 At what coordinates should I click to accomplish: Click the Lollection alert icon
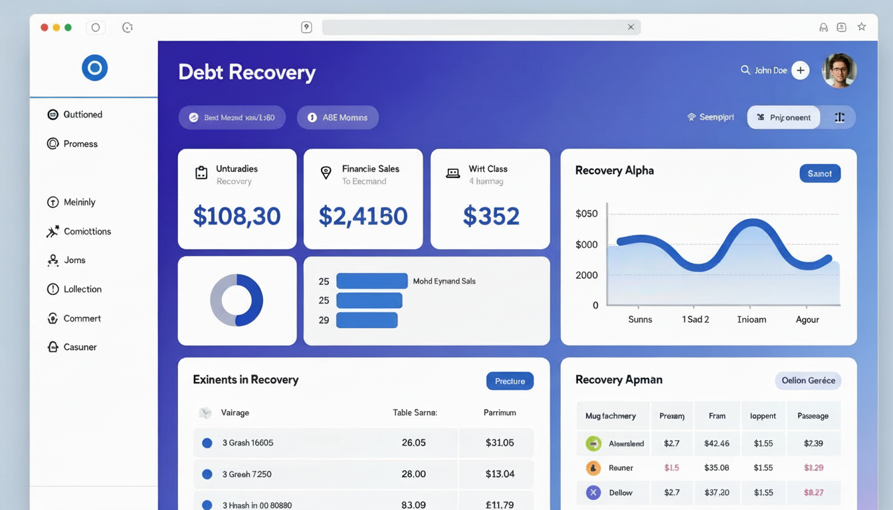point(52,289)
